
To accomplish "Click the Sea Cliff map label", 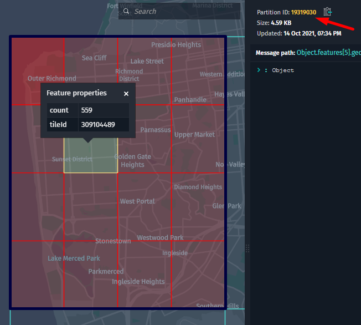I will (x=94, y=58).
